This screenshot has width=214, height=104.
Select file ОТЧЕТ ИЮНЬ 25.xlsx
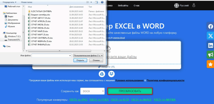click(x=39, y=28)
